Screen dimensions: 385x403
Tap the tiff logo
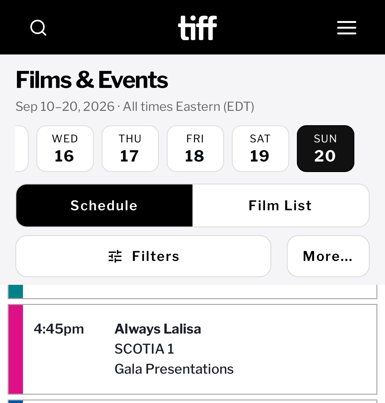[197, 28]
